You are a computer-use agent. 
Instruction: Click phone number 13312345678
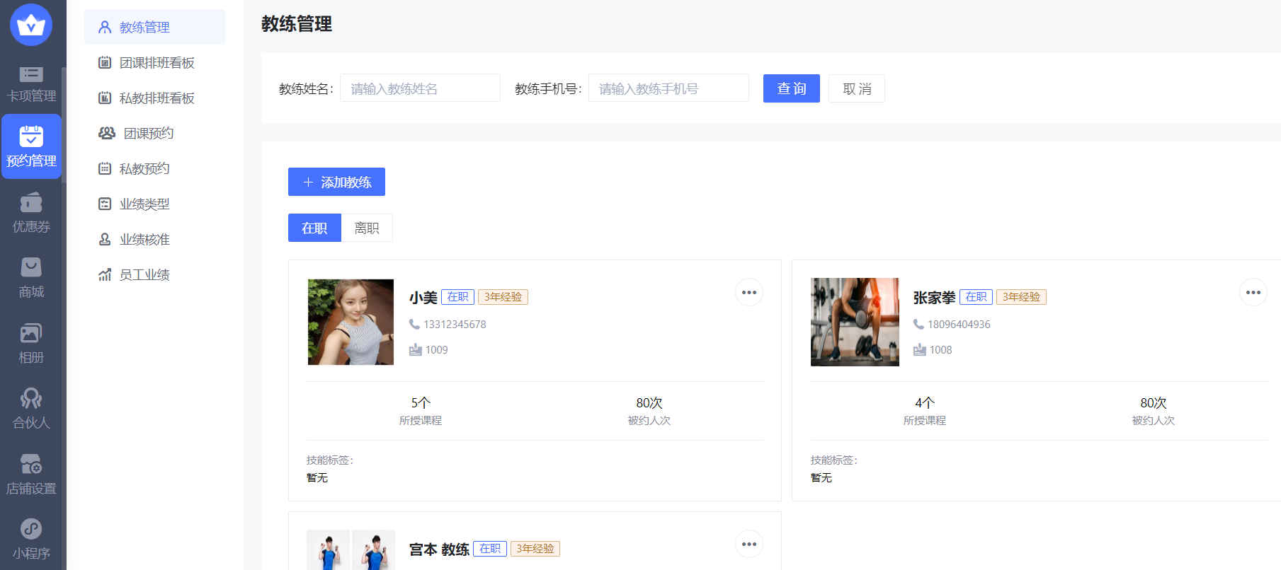click(x=455, y=324)
